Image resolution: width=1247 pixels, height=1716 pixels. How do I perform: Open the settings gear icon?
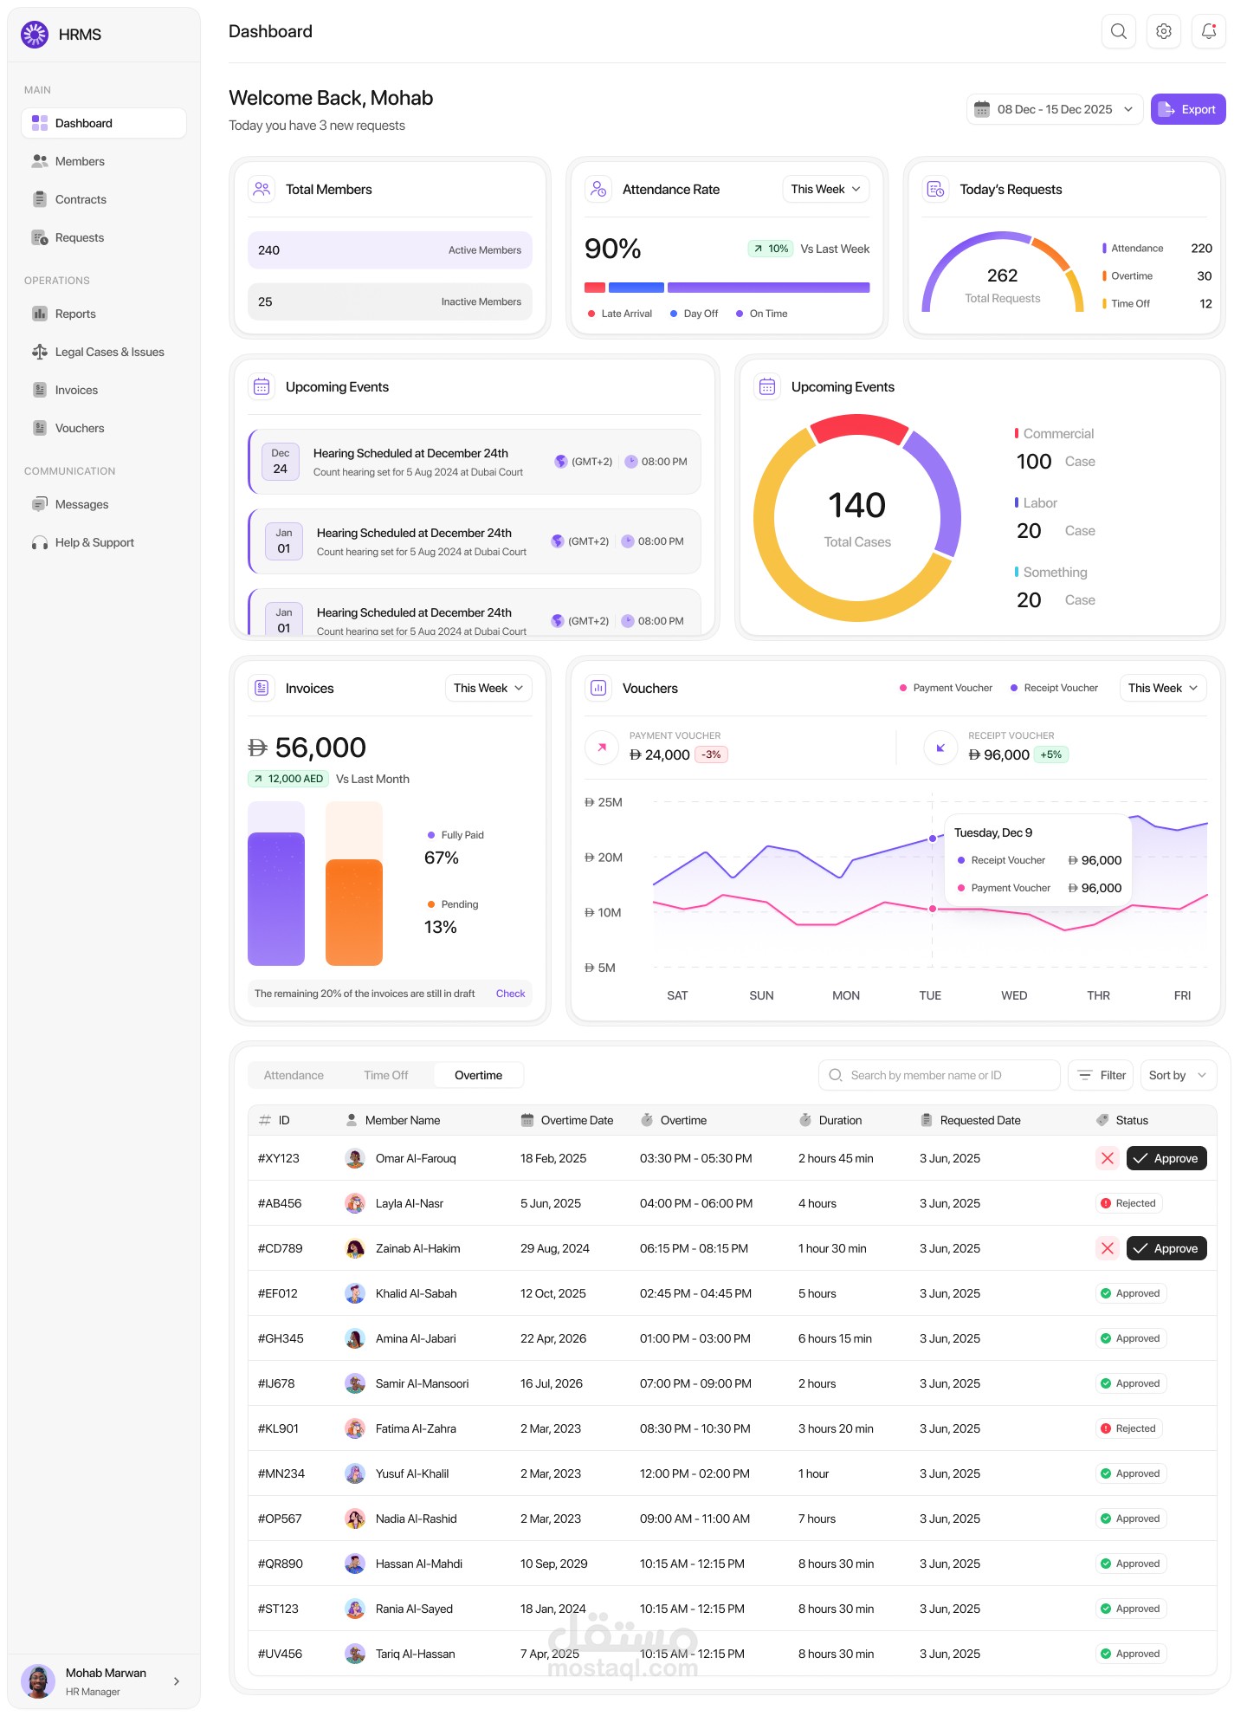[1164, 32]
